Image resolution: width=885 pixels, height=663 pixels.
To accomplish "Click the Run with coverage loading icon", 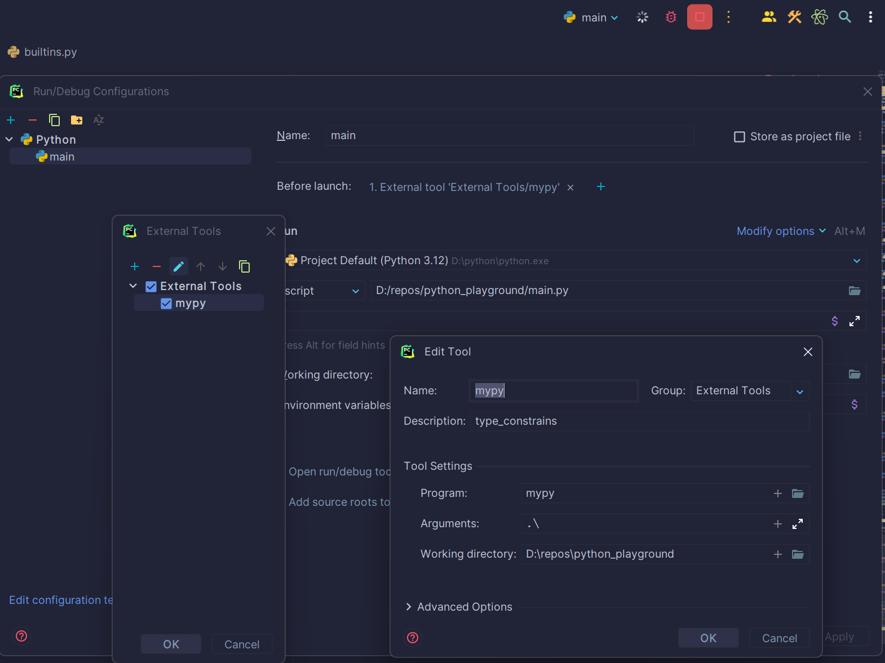I will pos(642,17).
